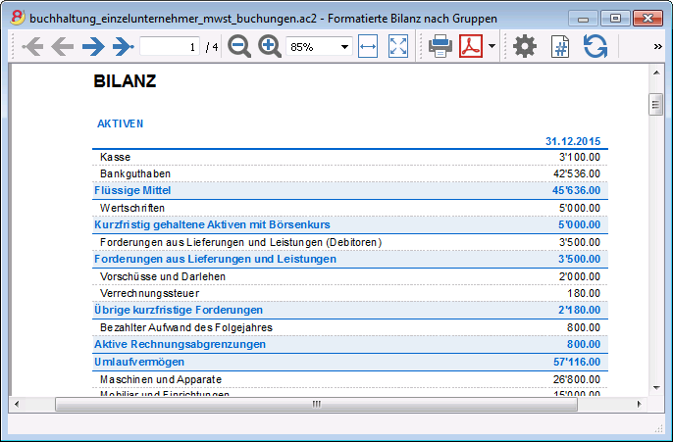This screenshot has width=673, height=442.
Task: Select the Flüssige Mittel group row
Action: tap(350, 190)
